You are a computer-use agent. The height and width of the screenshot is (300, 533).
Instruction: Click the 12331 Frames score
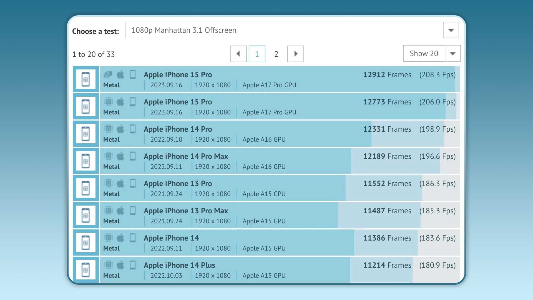click(387, 129)
